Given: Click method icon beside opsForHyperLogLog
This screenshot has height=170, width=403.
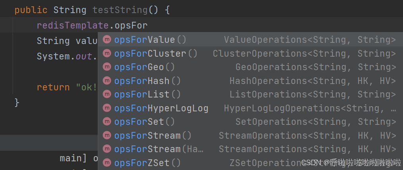Looking at the screenshot, I should point(107,108).
